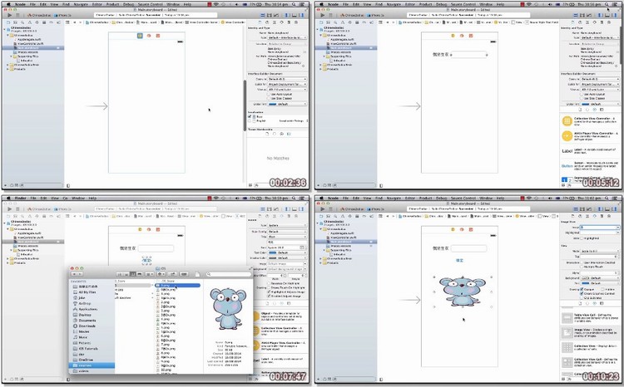Screen dimensions: 624x387
Task: Click Text Color swatch in the 00:07:47 frame
Action: point(273,252)
